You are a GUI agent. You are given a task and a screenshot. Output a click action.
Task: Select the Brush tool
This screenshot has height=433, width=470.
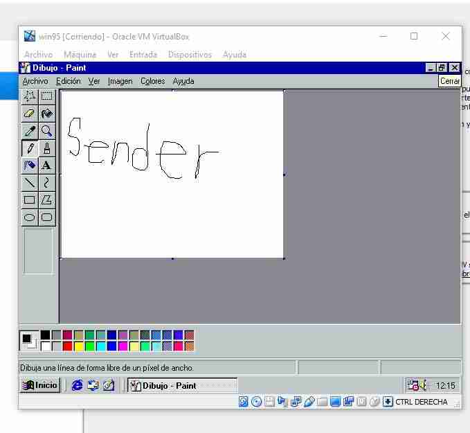point(46,148)
